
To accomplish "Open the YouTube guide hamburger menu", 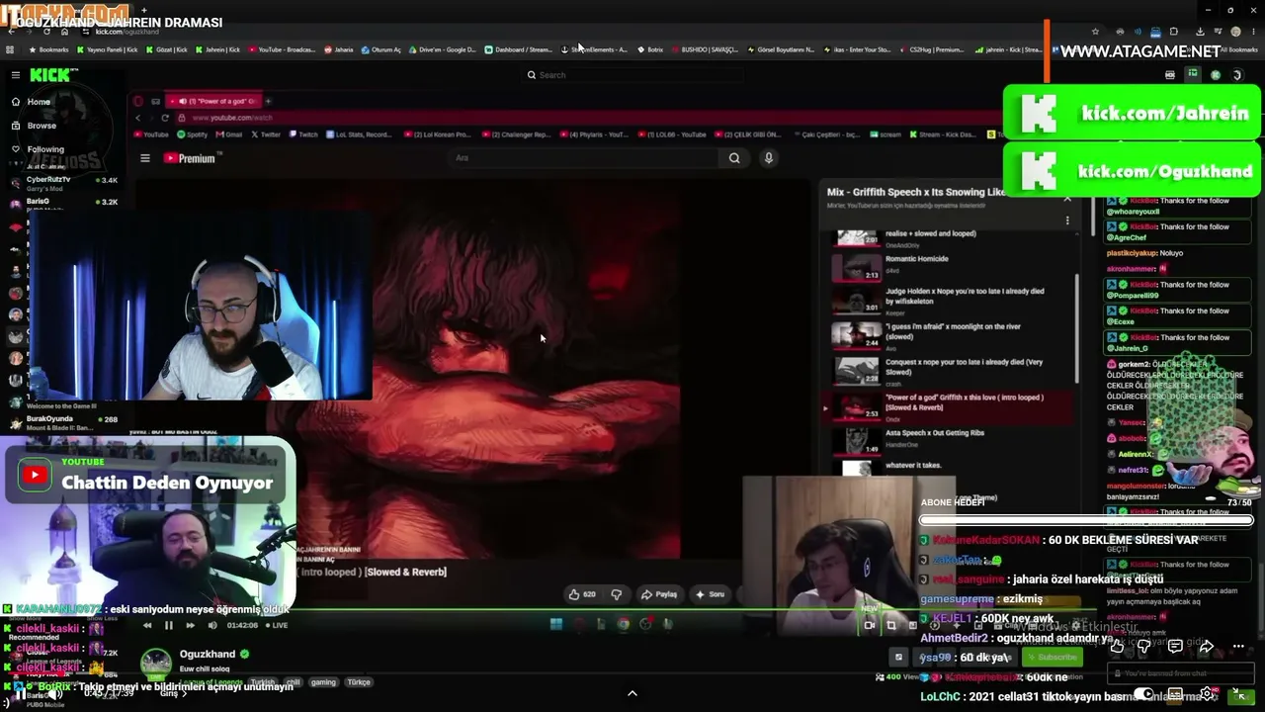I will click(x=145, y=158).
